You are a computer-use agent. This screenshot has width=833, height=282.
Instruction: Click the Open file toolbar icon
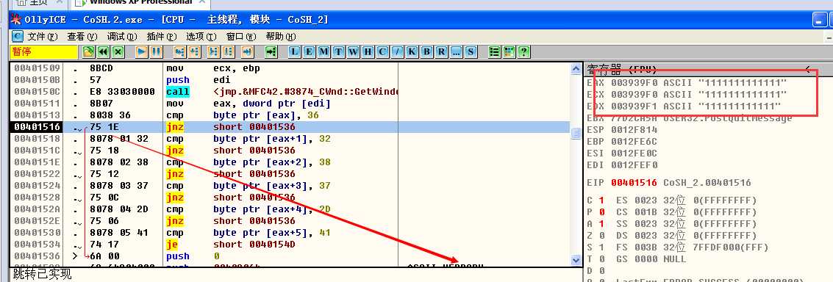click(x=88, y=51)
